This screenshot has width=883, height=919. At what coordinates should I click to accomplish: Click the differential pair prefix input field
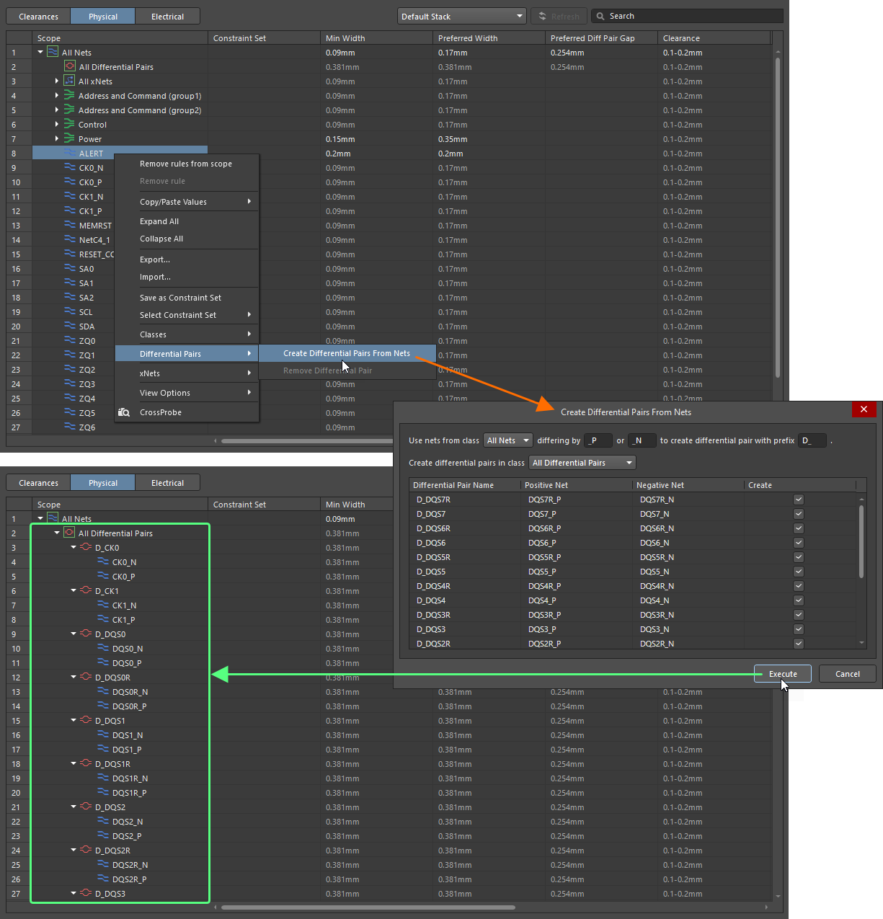(x=812, y=440)
